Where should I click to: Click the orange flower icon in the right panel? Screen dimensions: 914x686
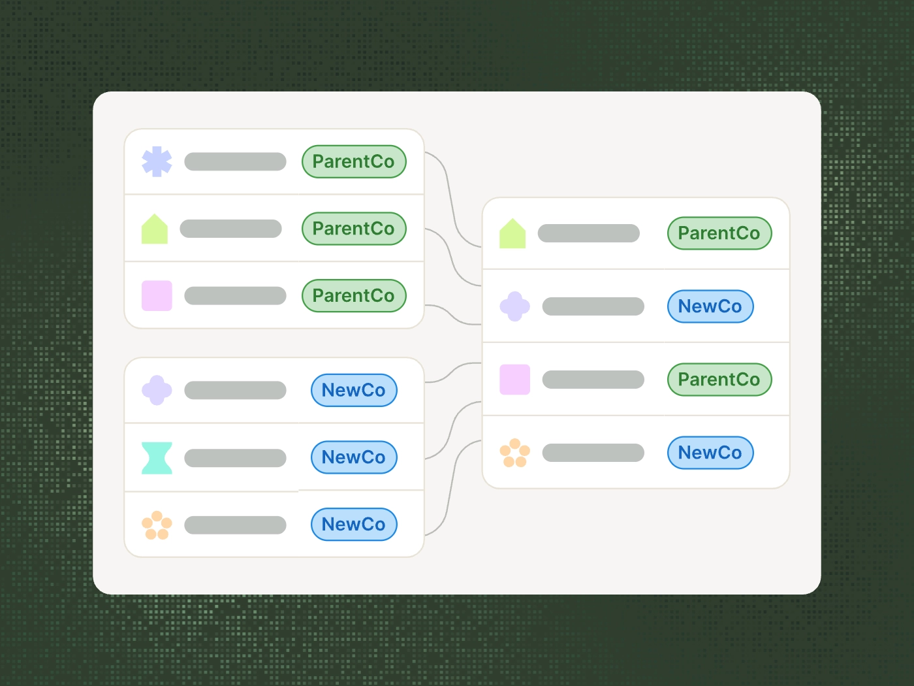(x=514, y=453)
